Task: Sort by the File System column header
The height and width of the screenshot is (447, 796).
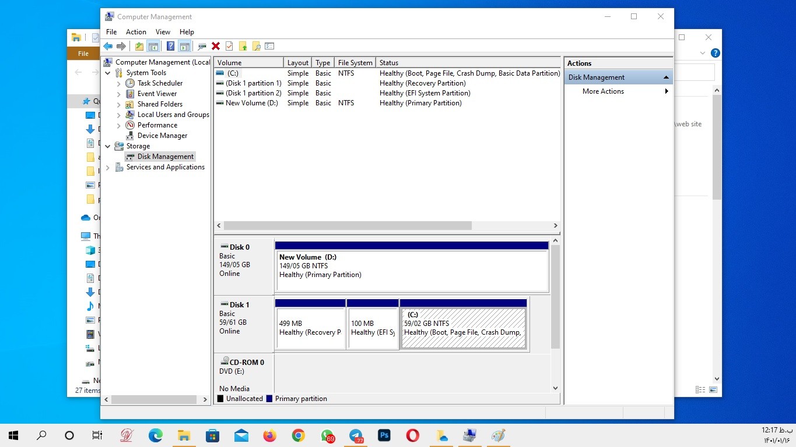Action: tap(355, 63)
